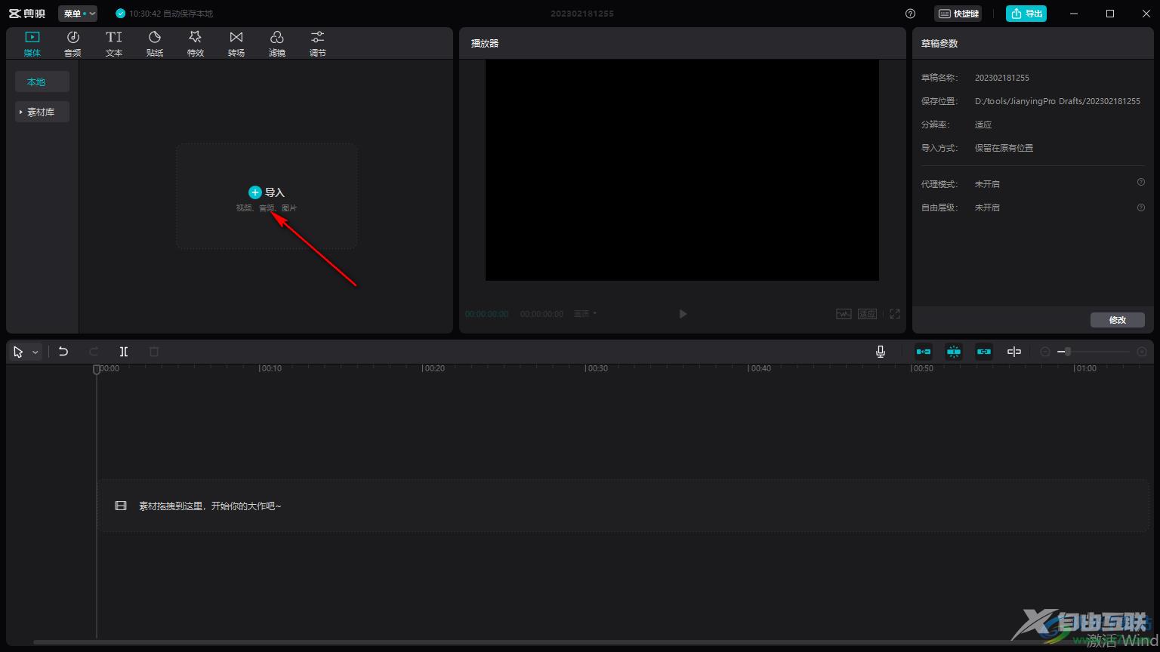Screen dimensions: 1160x652
Task: Zoom out the timeline with minus icon
Action: [1045, 352]
